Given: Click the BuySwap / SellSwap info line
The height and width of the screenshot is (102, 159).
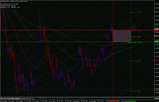Looking at the screenshot, I should (10, 7).
